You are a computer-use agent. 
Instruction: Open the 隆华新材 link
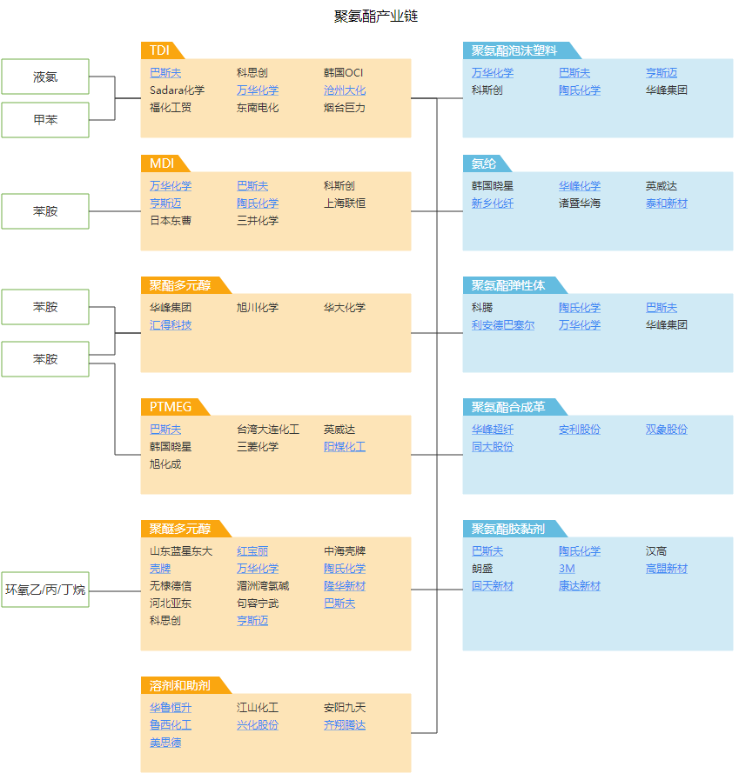click(345, 585)
